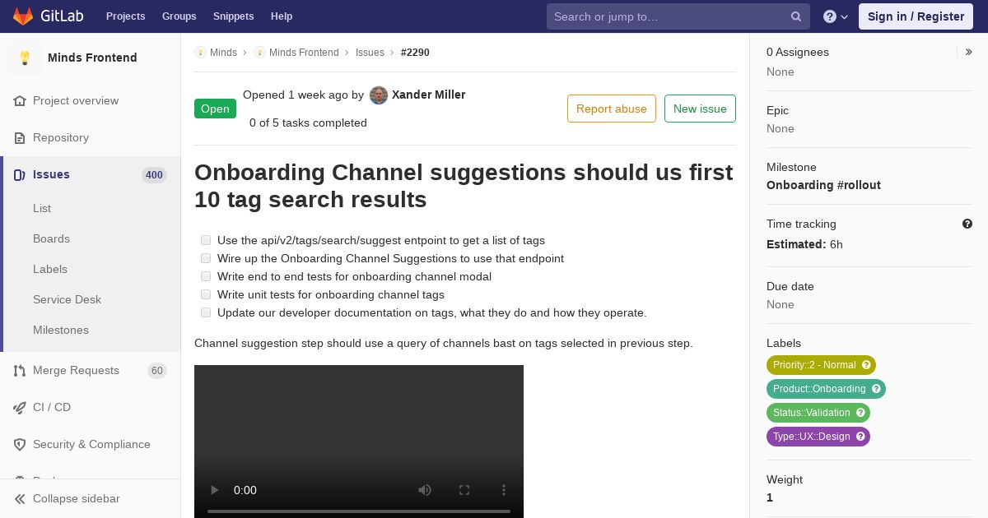The image size is (988, 518).
Task: Click Sign in / Register button
Action: (x=916, y=16)
